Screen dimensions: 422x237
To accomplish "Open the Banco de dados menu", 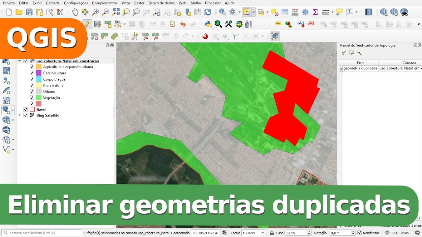I will pos(162,3).
